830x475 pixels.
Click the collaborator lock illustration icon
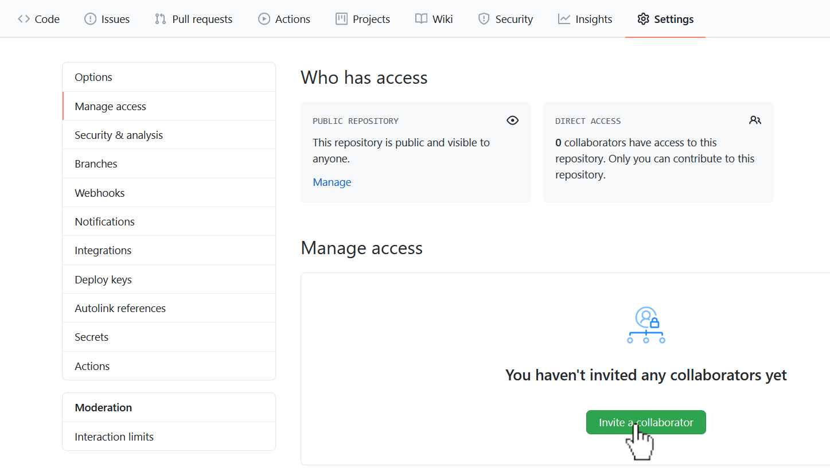(646, 325)
